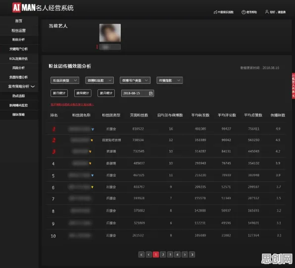Screen dimensions: 295x268
Task: Click rank number 10 in table
Action: click(x=53, y=236)
